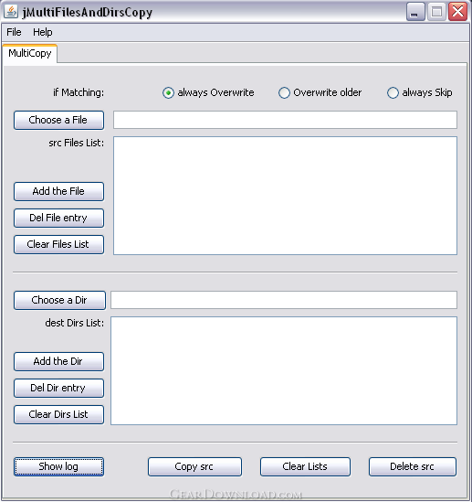Click Clear Files List button
Viewport: 472px width, 502px height.
pos(58,244)
